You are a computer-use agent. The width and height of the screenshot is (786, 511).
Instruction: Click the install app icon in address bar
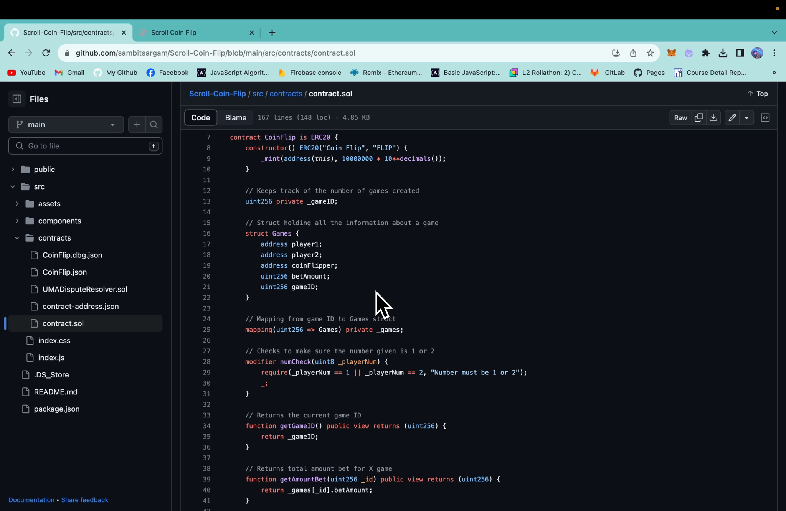(x=616, y=53)
